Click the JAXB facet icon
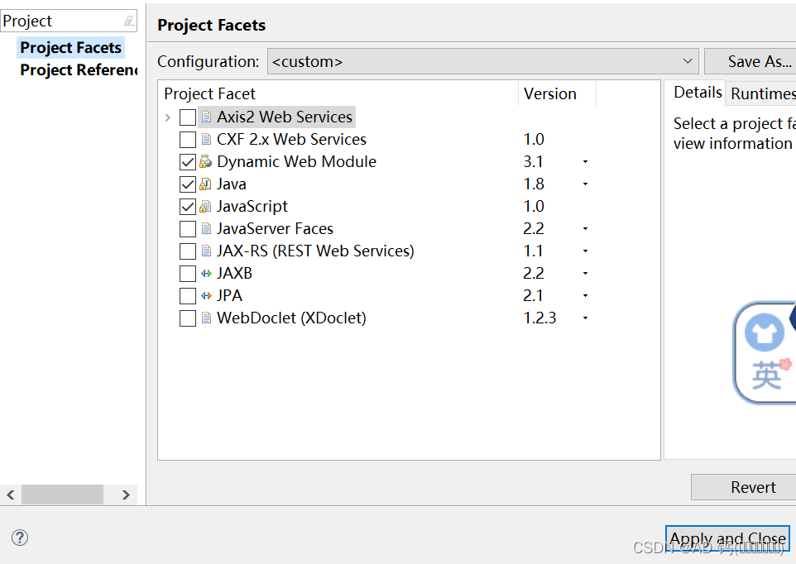796x564 pixels. click(x=206, y=274)
